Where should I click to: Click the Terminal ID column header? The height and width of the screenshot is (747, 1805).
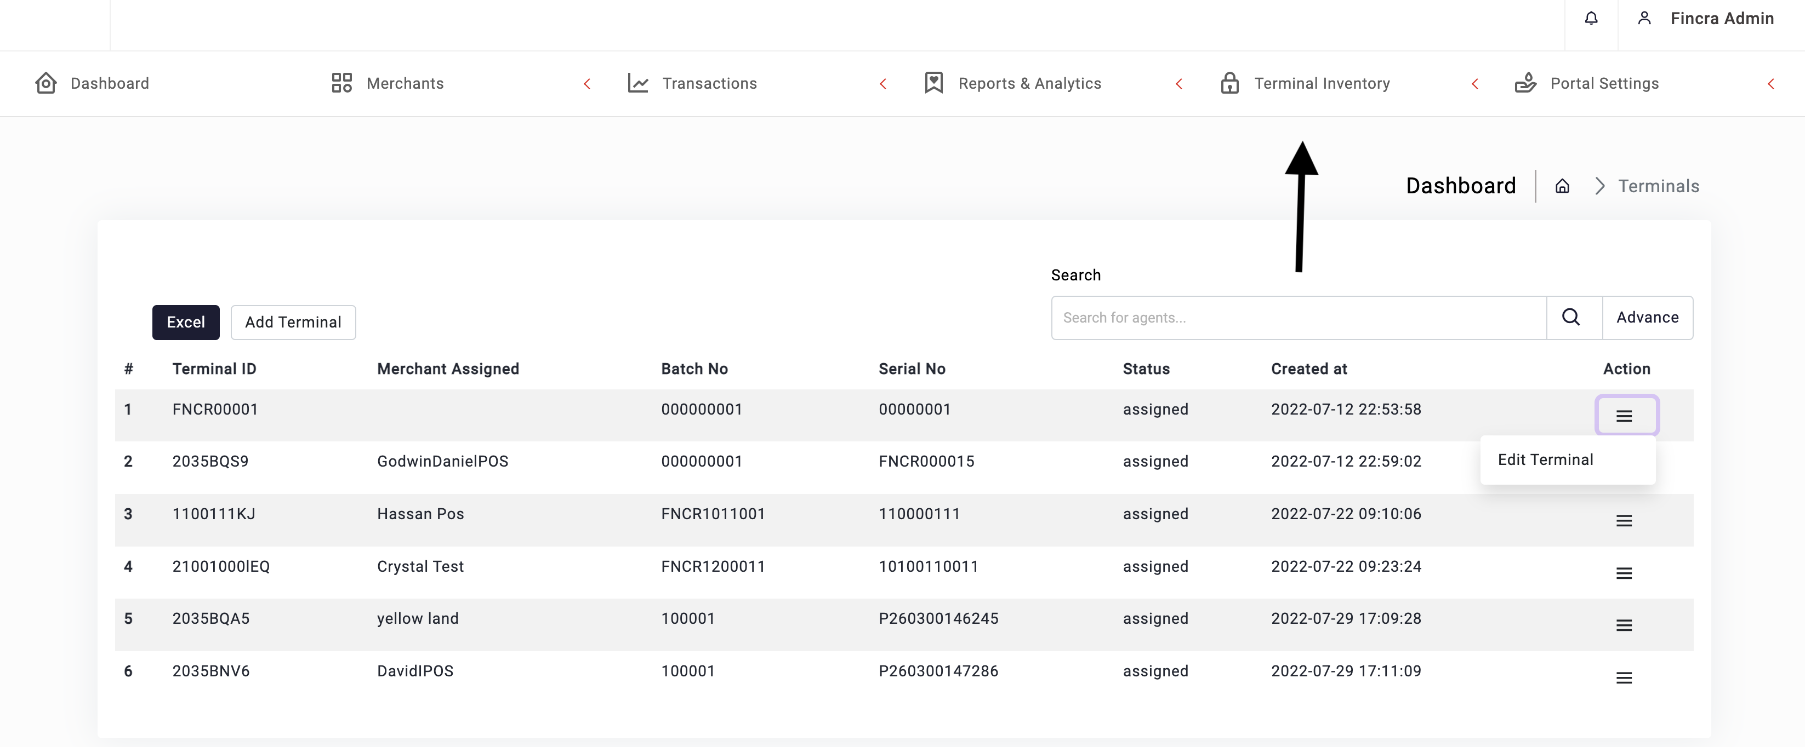(x=214, y=369)
